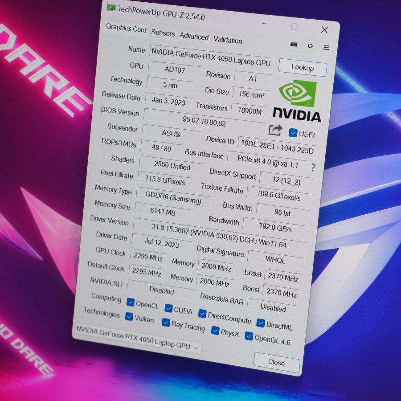The width and height of the screenshot is (401, 401).
Task: Toggle the DirectCompute checkbox
Action: (x=202, y=314)
